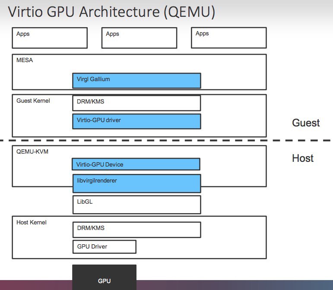Click the 'Virtio GPU Architecture (QEMU)' title

(x=111, y=12)
